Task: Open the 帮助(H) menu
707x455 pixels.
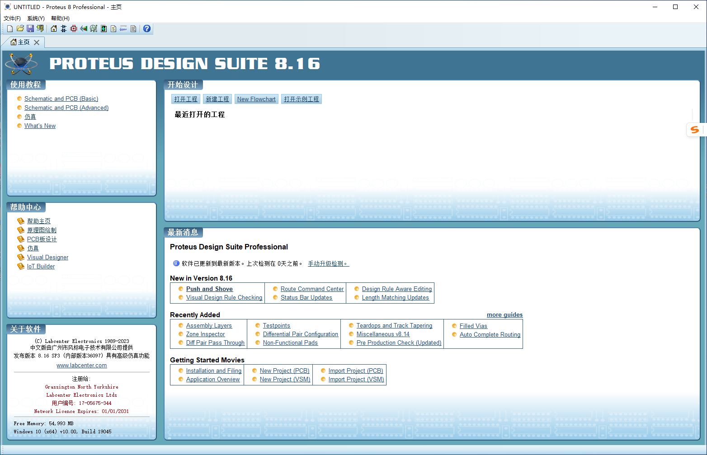Action: click(x=60, y=19)
